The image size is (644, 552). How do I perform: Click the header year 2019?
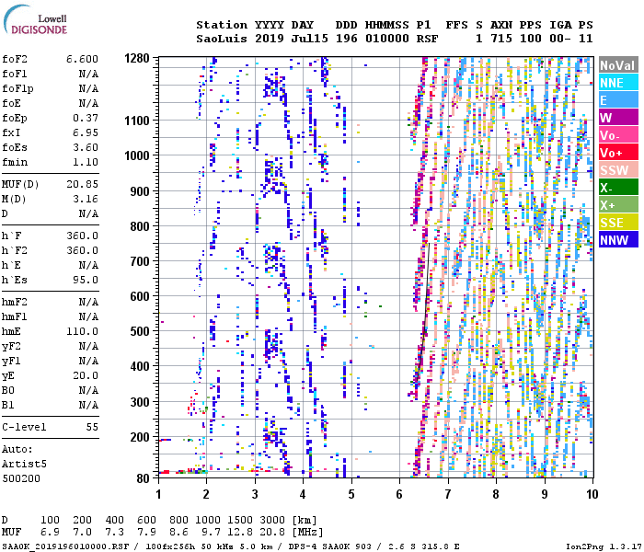269,39
